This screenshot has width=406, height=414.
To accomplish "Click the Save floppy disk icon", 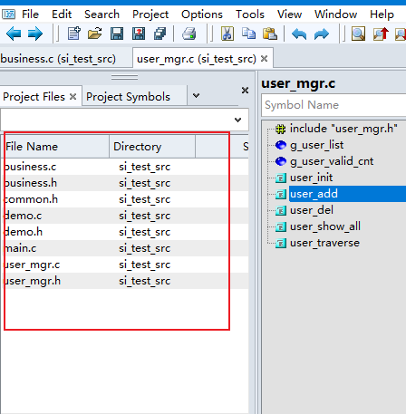I will pos(117,34).
